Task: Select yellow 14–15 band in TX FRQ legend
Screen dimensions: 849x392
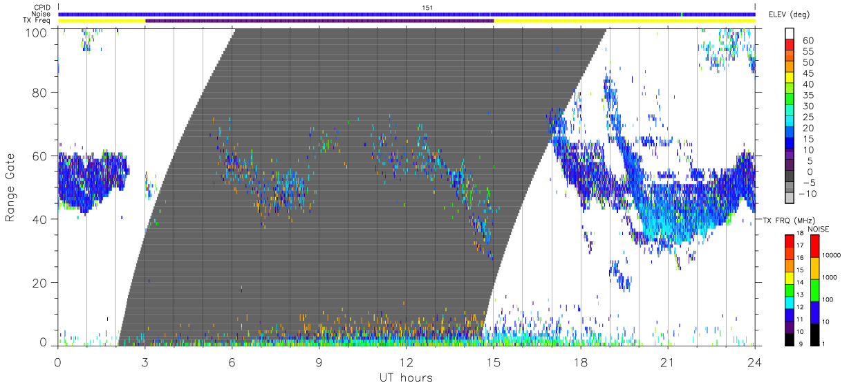Action: tap(789, 278)
